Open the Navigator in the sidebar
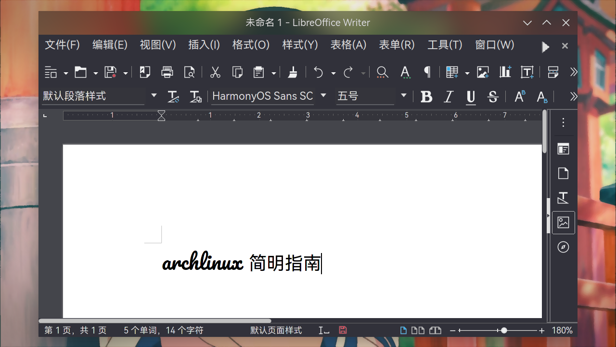This screenshot has width=616, height=347. pyautogui.click(x=563, y=247)
